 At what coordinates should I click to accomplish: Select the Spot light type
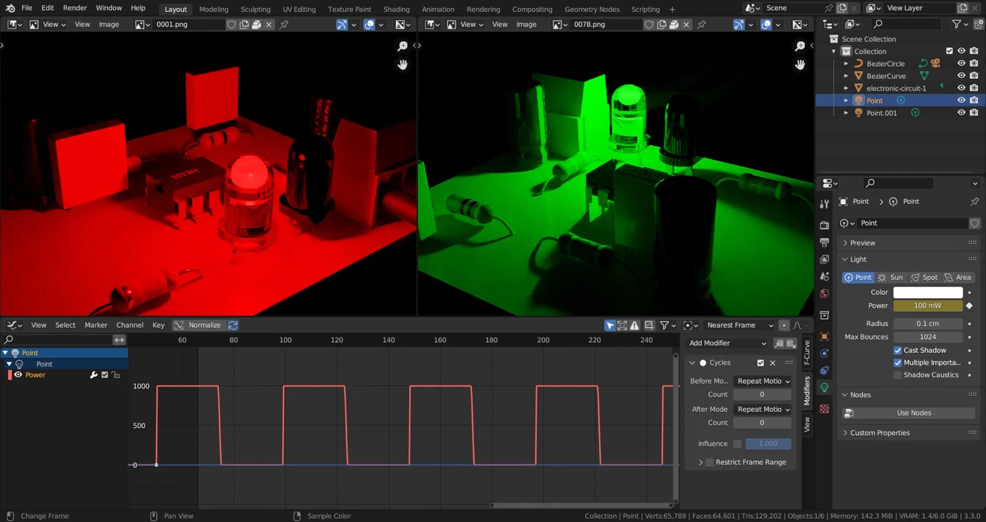[924, 277]
